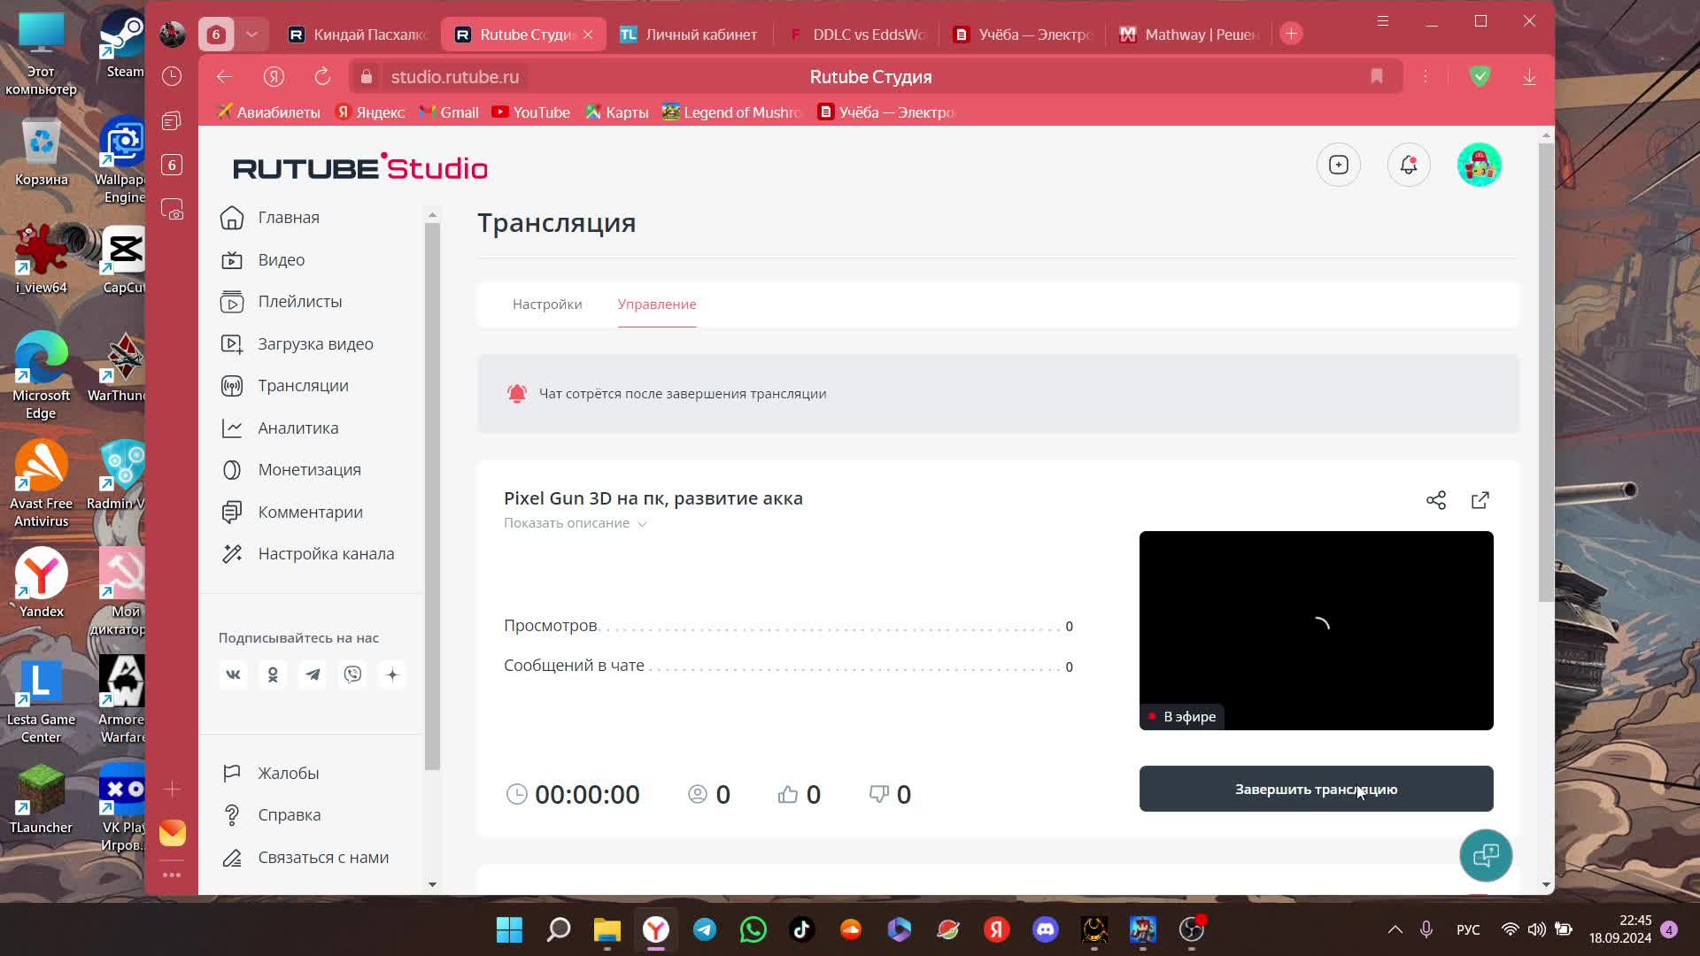Image resolution: width=1700 pixels, height=956 pixels.
Task: Open browser history clock sidebar icon
Action: (172, 76)
